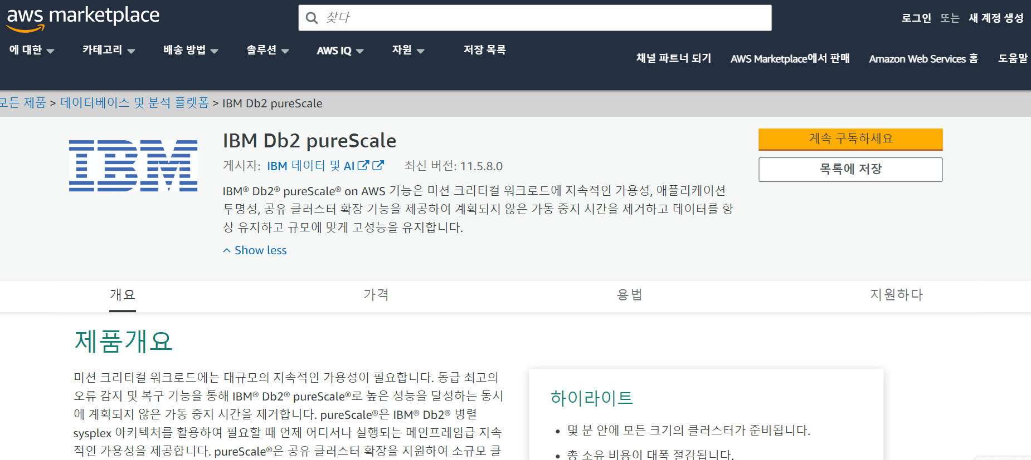
Task: Click the 제품개요 heading
Action: click(x=124, y=341)
